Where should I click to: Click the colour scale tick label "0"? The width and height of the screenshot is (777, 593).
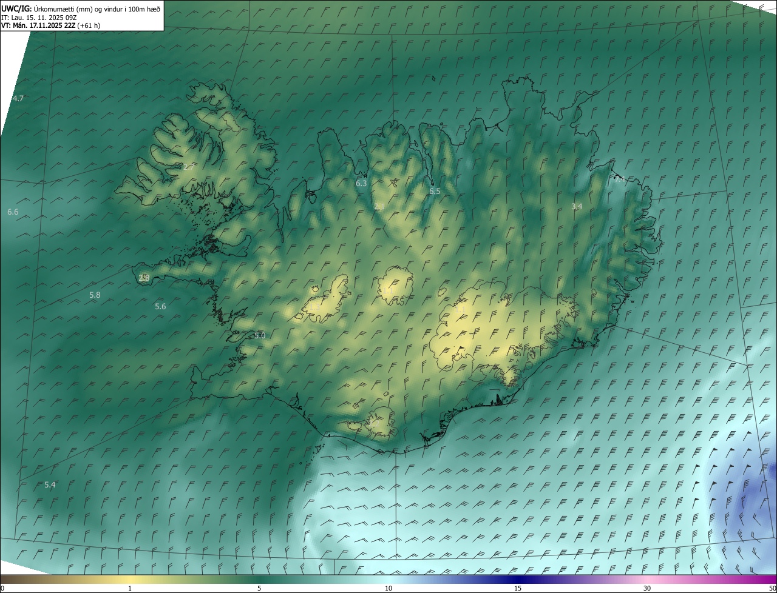pyautogui.click(x=2, y=588)
